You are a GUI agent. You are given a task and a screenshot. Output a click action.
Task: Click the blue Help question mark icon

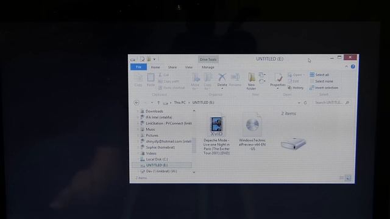353,66
